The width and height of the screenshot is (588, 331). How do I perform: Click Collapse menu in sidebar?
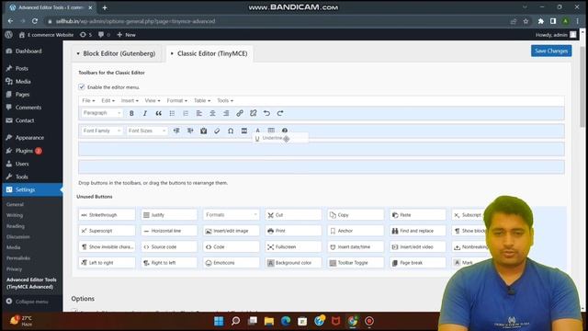(31, 302)
